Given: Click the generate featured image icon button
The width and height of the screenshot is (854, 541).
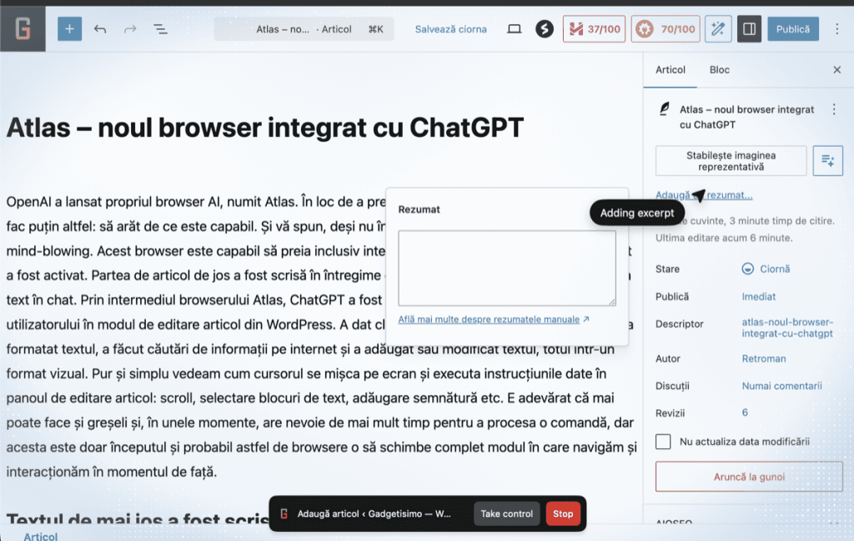Looking at the screenshot, I should tap(827, 160).
